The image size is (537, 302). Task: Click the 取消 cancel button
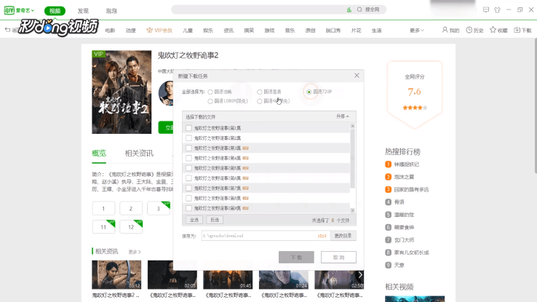point(338,258)
